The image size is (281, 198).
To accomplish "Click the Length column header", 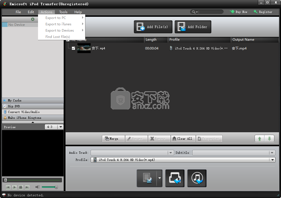I will pyautogui.click(x=156, y=40).
